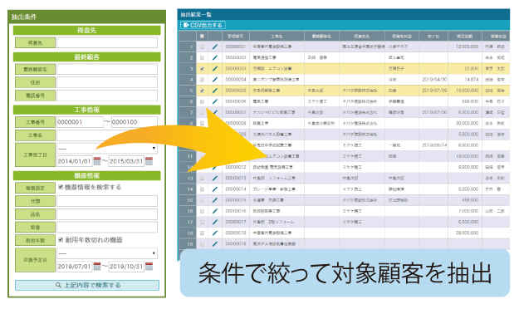The image size is (519, 309).
Task: Edit row 00000017 via its pencil icon
Action: (x=215, y=222)
